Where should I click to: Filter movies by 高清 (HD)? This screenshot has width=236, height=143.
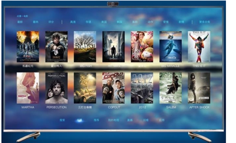pyautogui.click(x=73, y=22)
